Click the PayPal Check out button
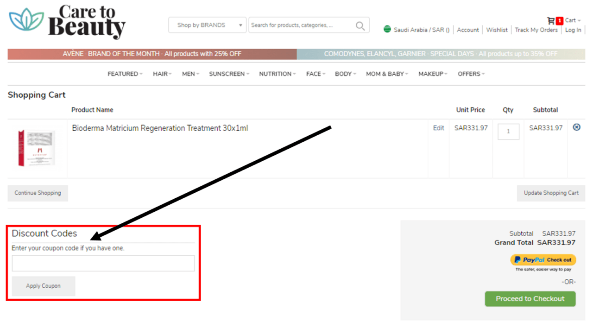This screenshot has height=328, width=593. click(543, 259)
